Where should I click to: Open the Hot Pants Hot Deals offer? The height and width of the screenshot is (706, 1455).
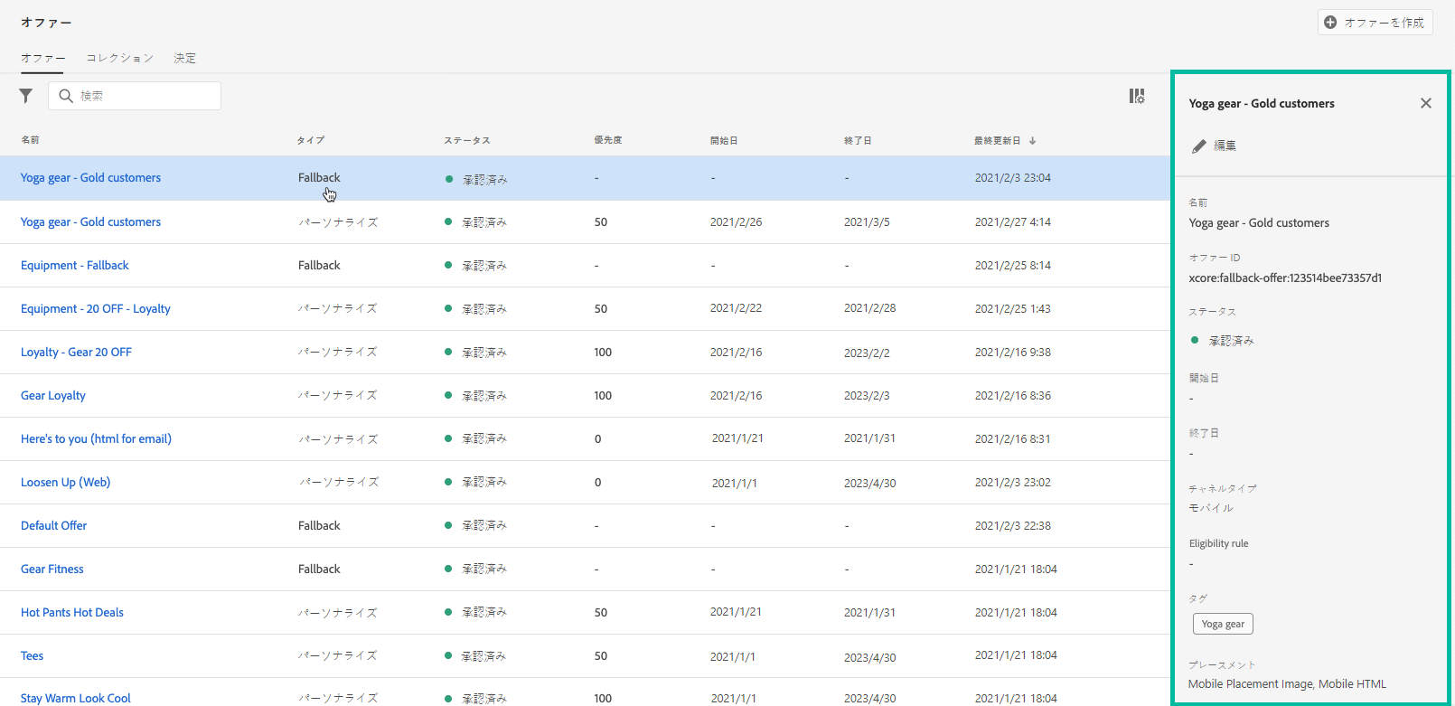pos(72,613)
